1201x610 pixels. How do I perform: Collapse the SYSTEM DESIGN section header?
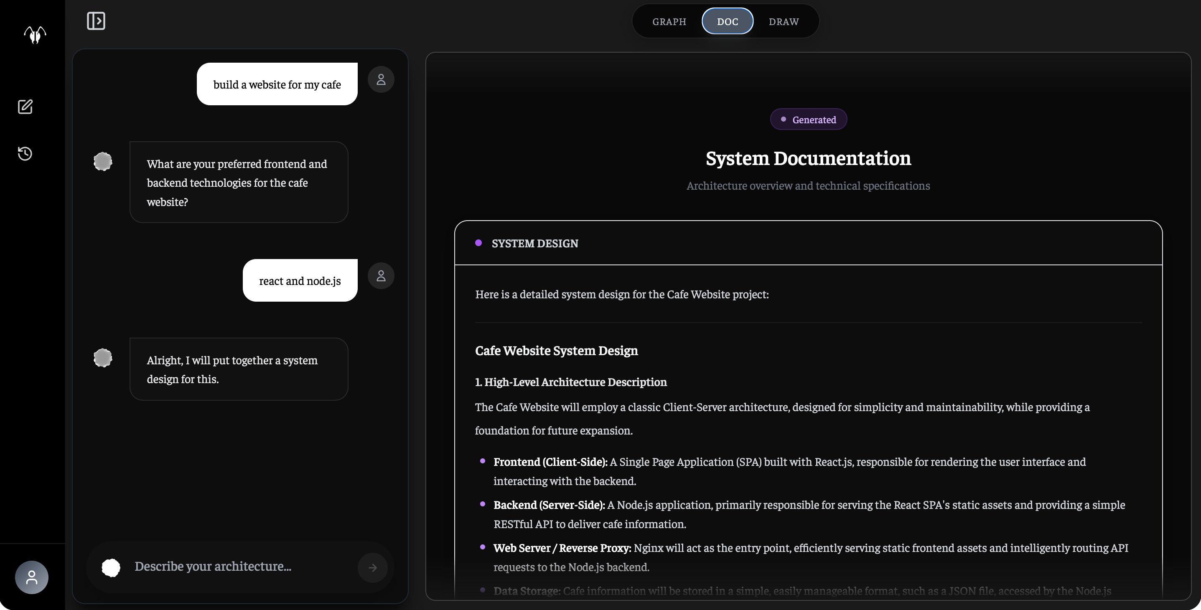point(535,243)
